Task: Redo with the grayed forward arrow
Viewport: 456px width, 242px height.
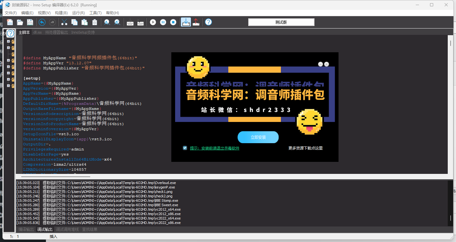Action: pyautogui.click(x=52, y=22)
